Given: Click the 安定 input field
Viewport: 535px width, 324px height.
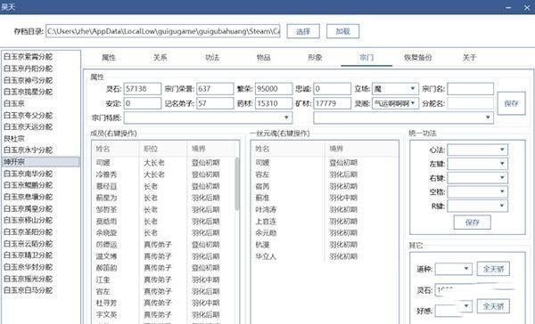Looking at the screenshot, I should 143,103.
